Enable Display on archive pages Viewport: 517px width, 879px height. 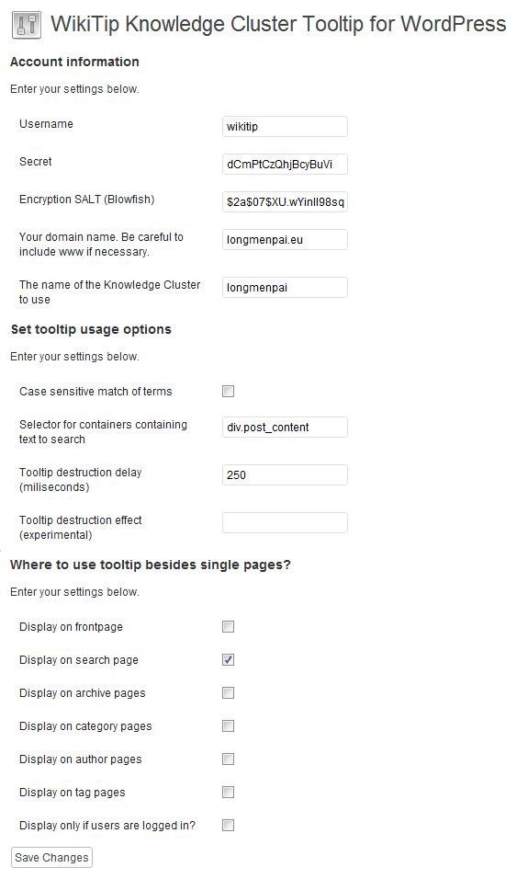tap(228, 693)
